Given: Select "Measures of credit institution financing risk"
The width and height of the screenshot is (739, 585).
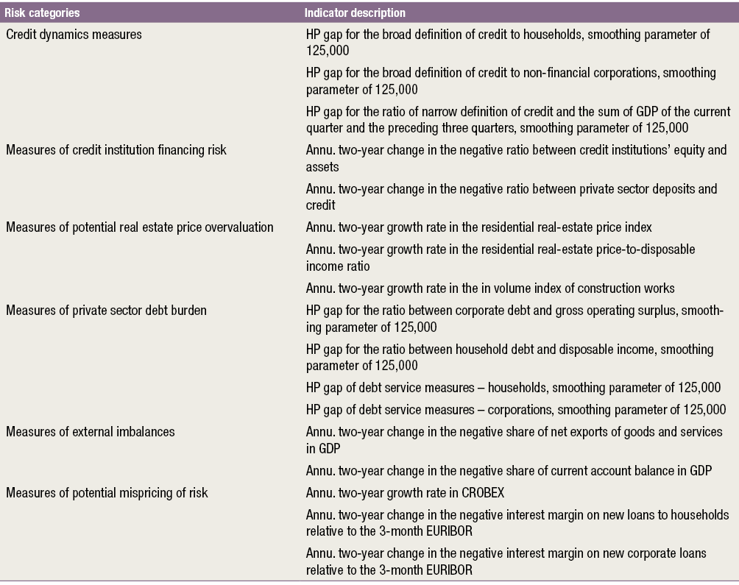Looking at the screenshot, I should point(116,151).
